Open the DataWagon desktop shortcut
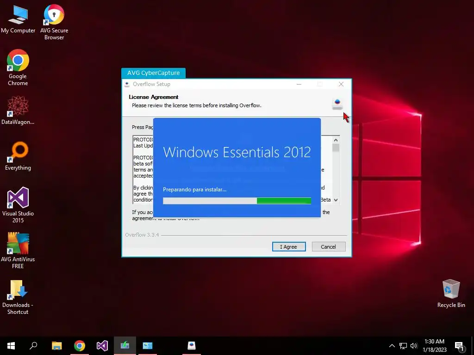The height and width of the screenshot is (355, 474). point(18,110)
